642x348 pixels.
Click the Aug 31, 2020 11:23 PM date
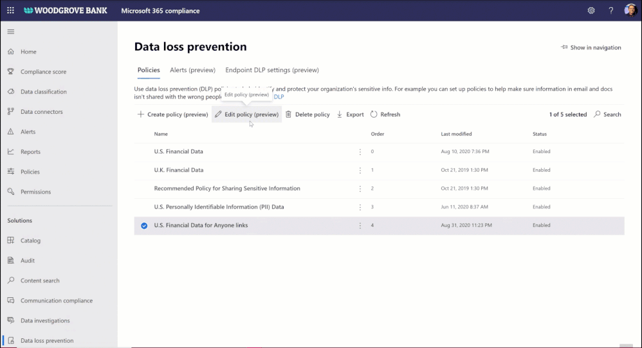pos(466,225)
